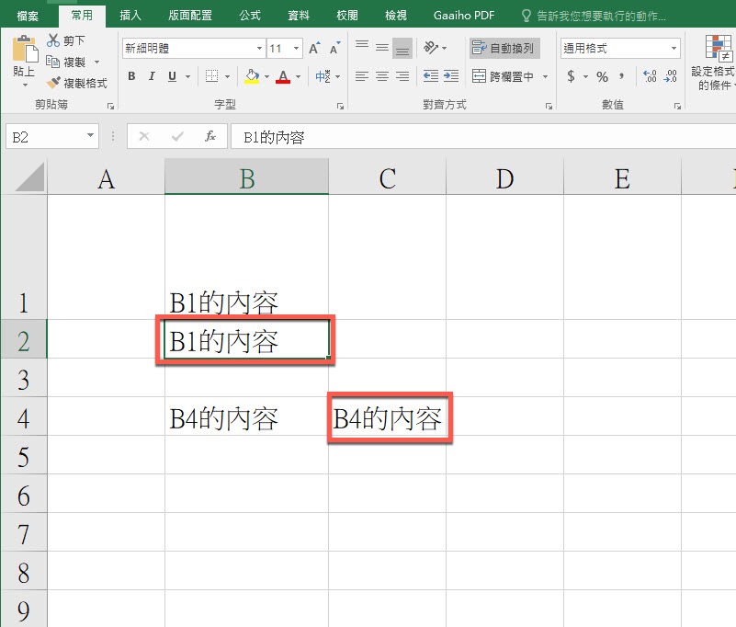Viewport: 736px width, 627px height.
Task: Open the 通用格式 number format dropdown
Action: (674, 48)
